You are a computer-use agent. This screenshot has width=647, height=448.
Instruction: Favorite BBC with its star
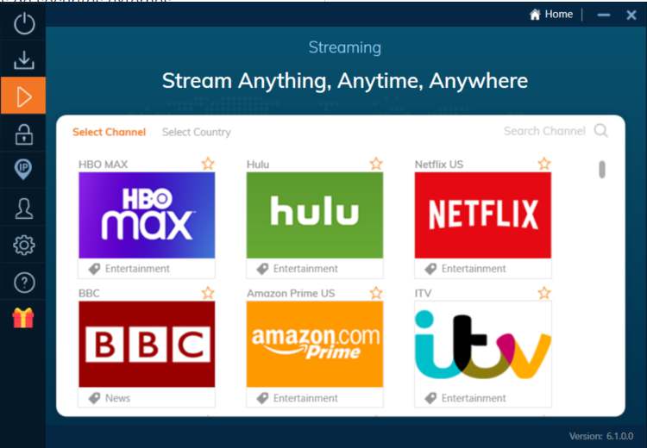(x=208, y=293)
